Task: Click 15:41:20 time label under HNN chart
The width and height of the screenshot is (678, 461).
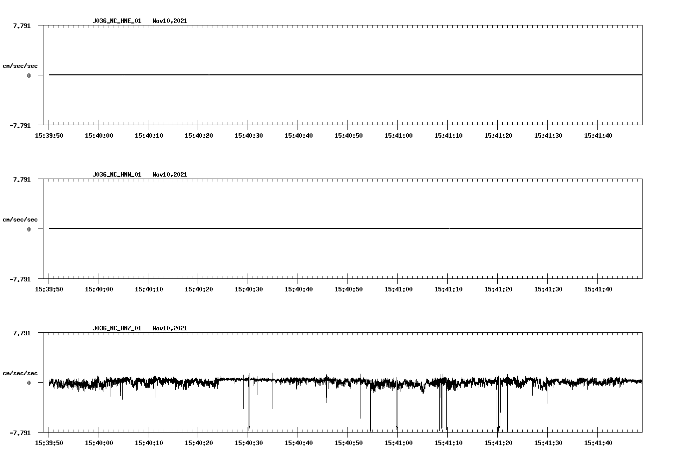Action: pos(498,289)
